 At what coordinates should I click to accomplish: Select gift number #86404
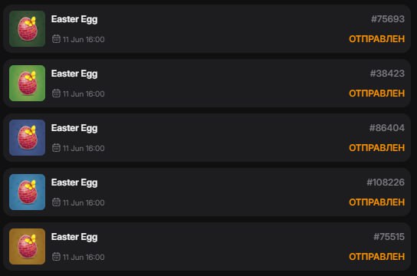387,128
